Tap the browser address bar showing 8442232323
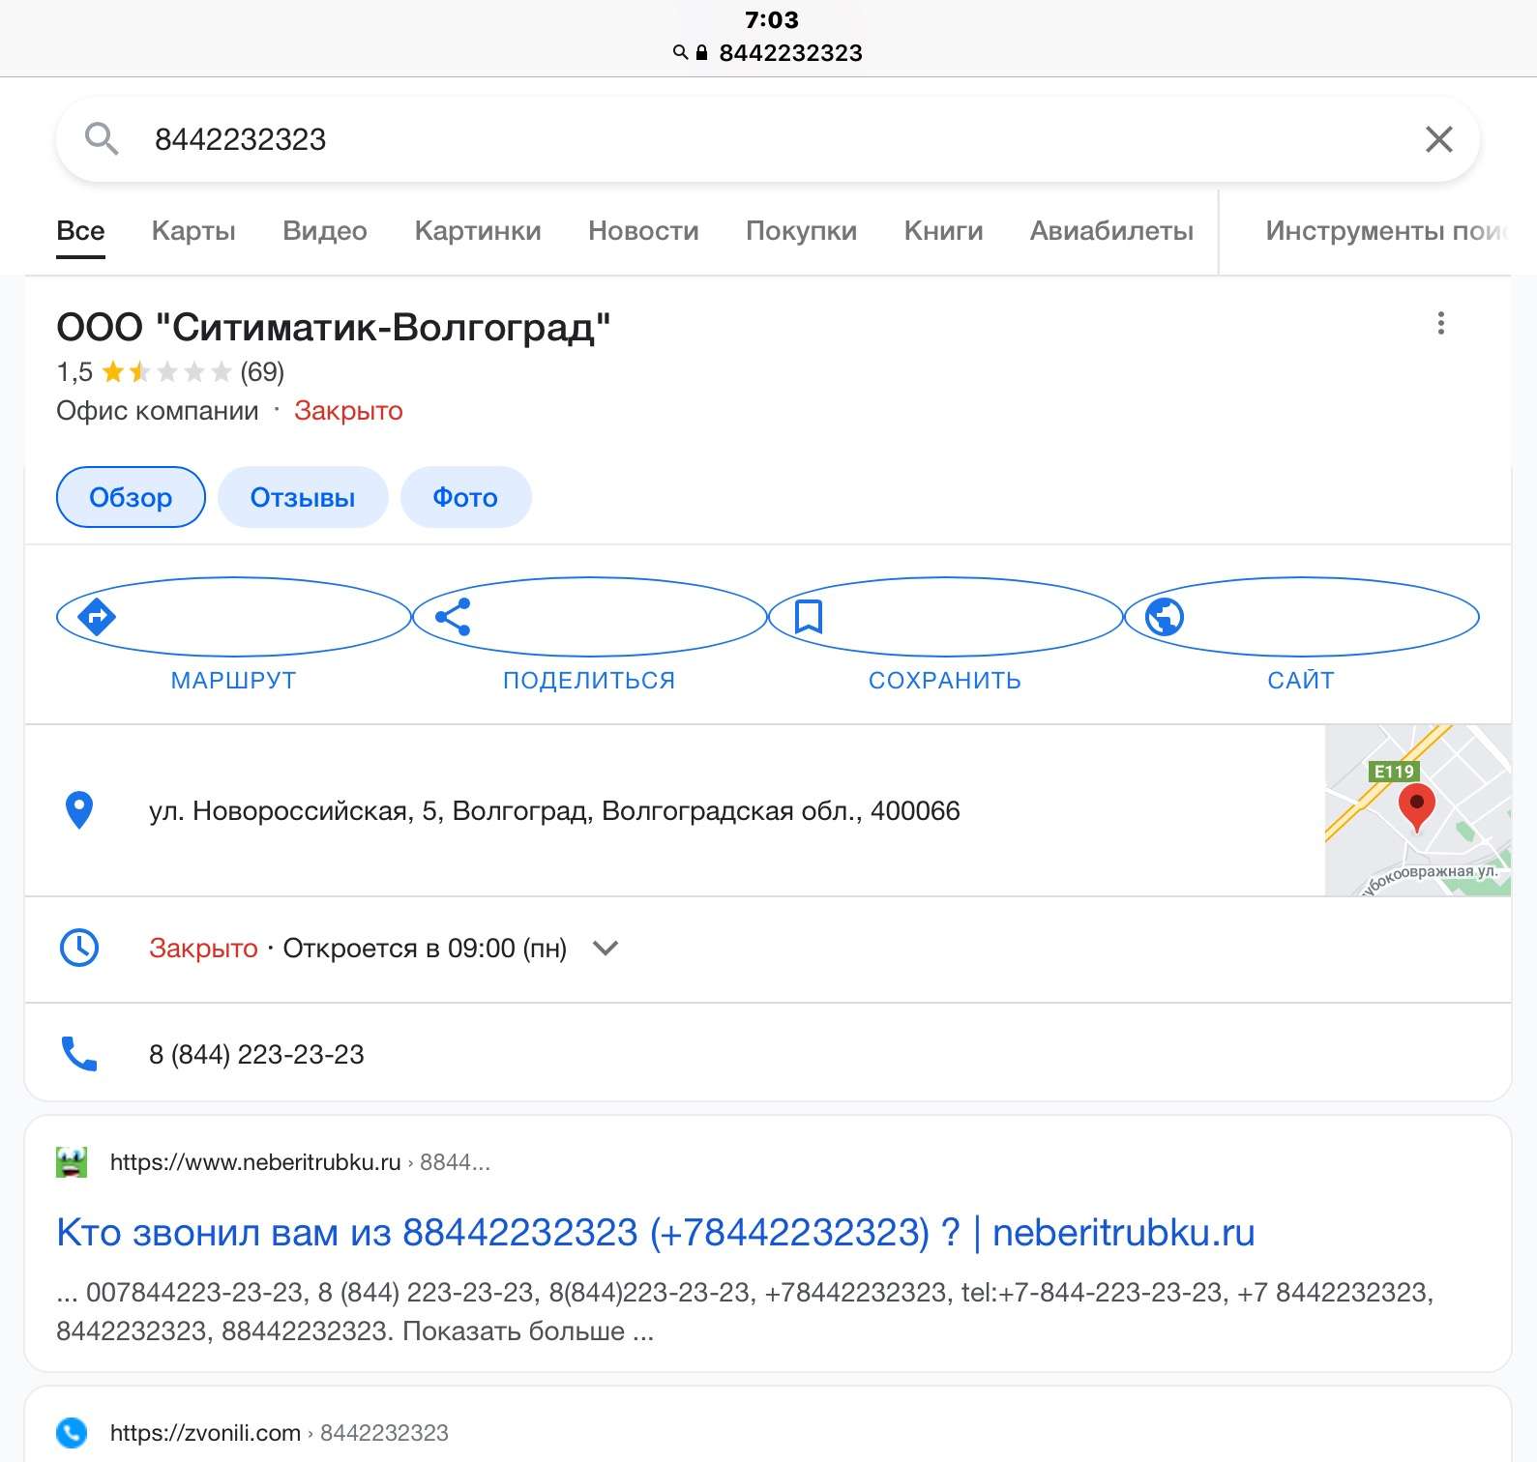 pos(768,53)
